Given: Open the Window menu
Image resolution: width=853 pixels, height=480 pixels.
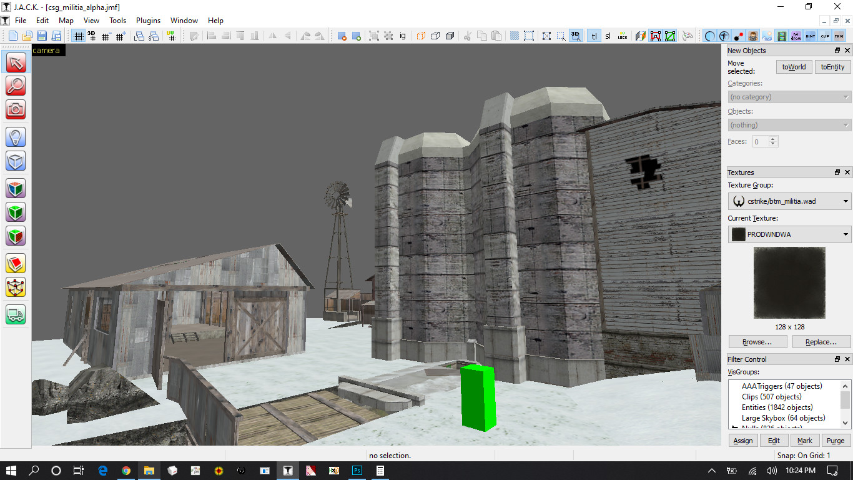Looking at the screenshot, I should (184, 21).
